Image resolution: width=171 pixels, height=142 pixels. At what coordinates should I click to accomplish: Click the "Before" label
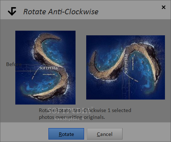tap(14, 64)
